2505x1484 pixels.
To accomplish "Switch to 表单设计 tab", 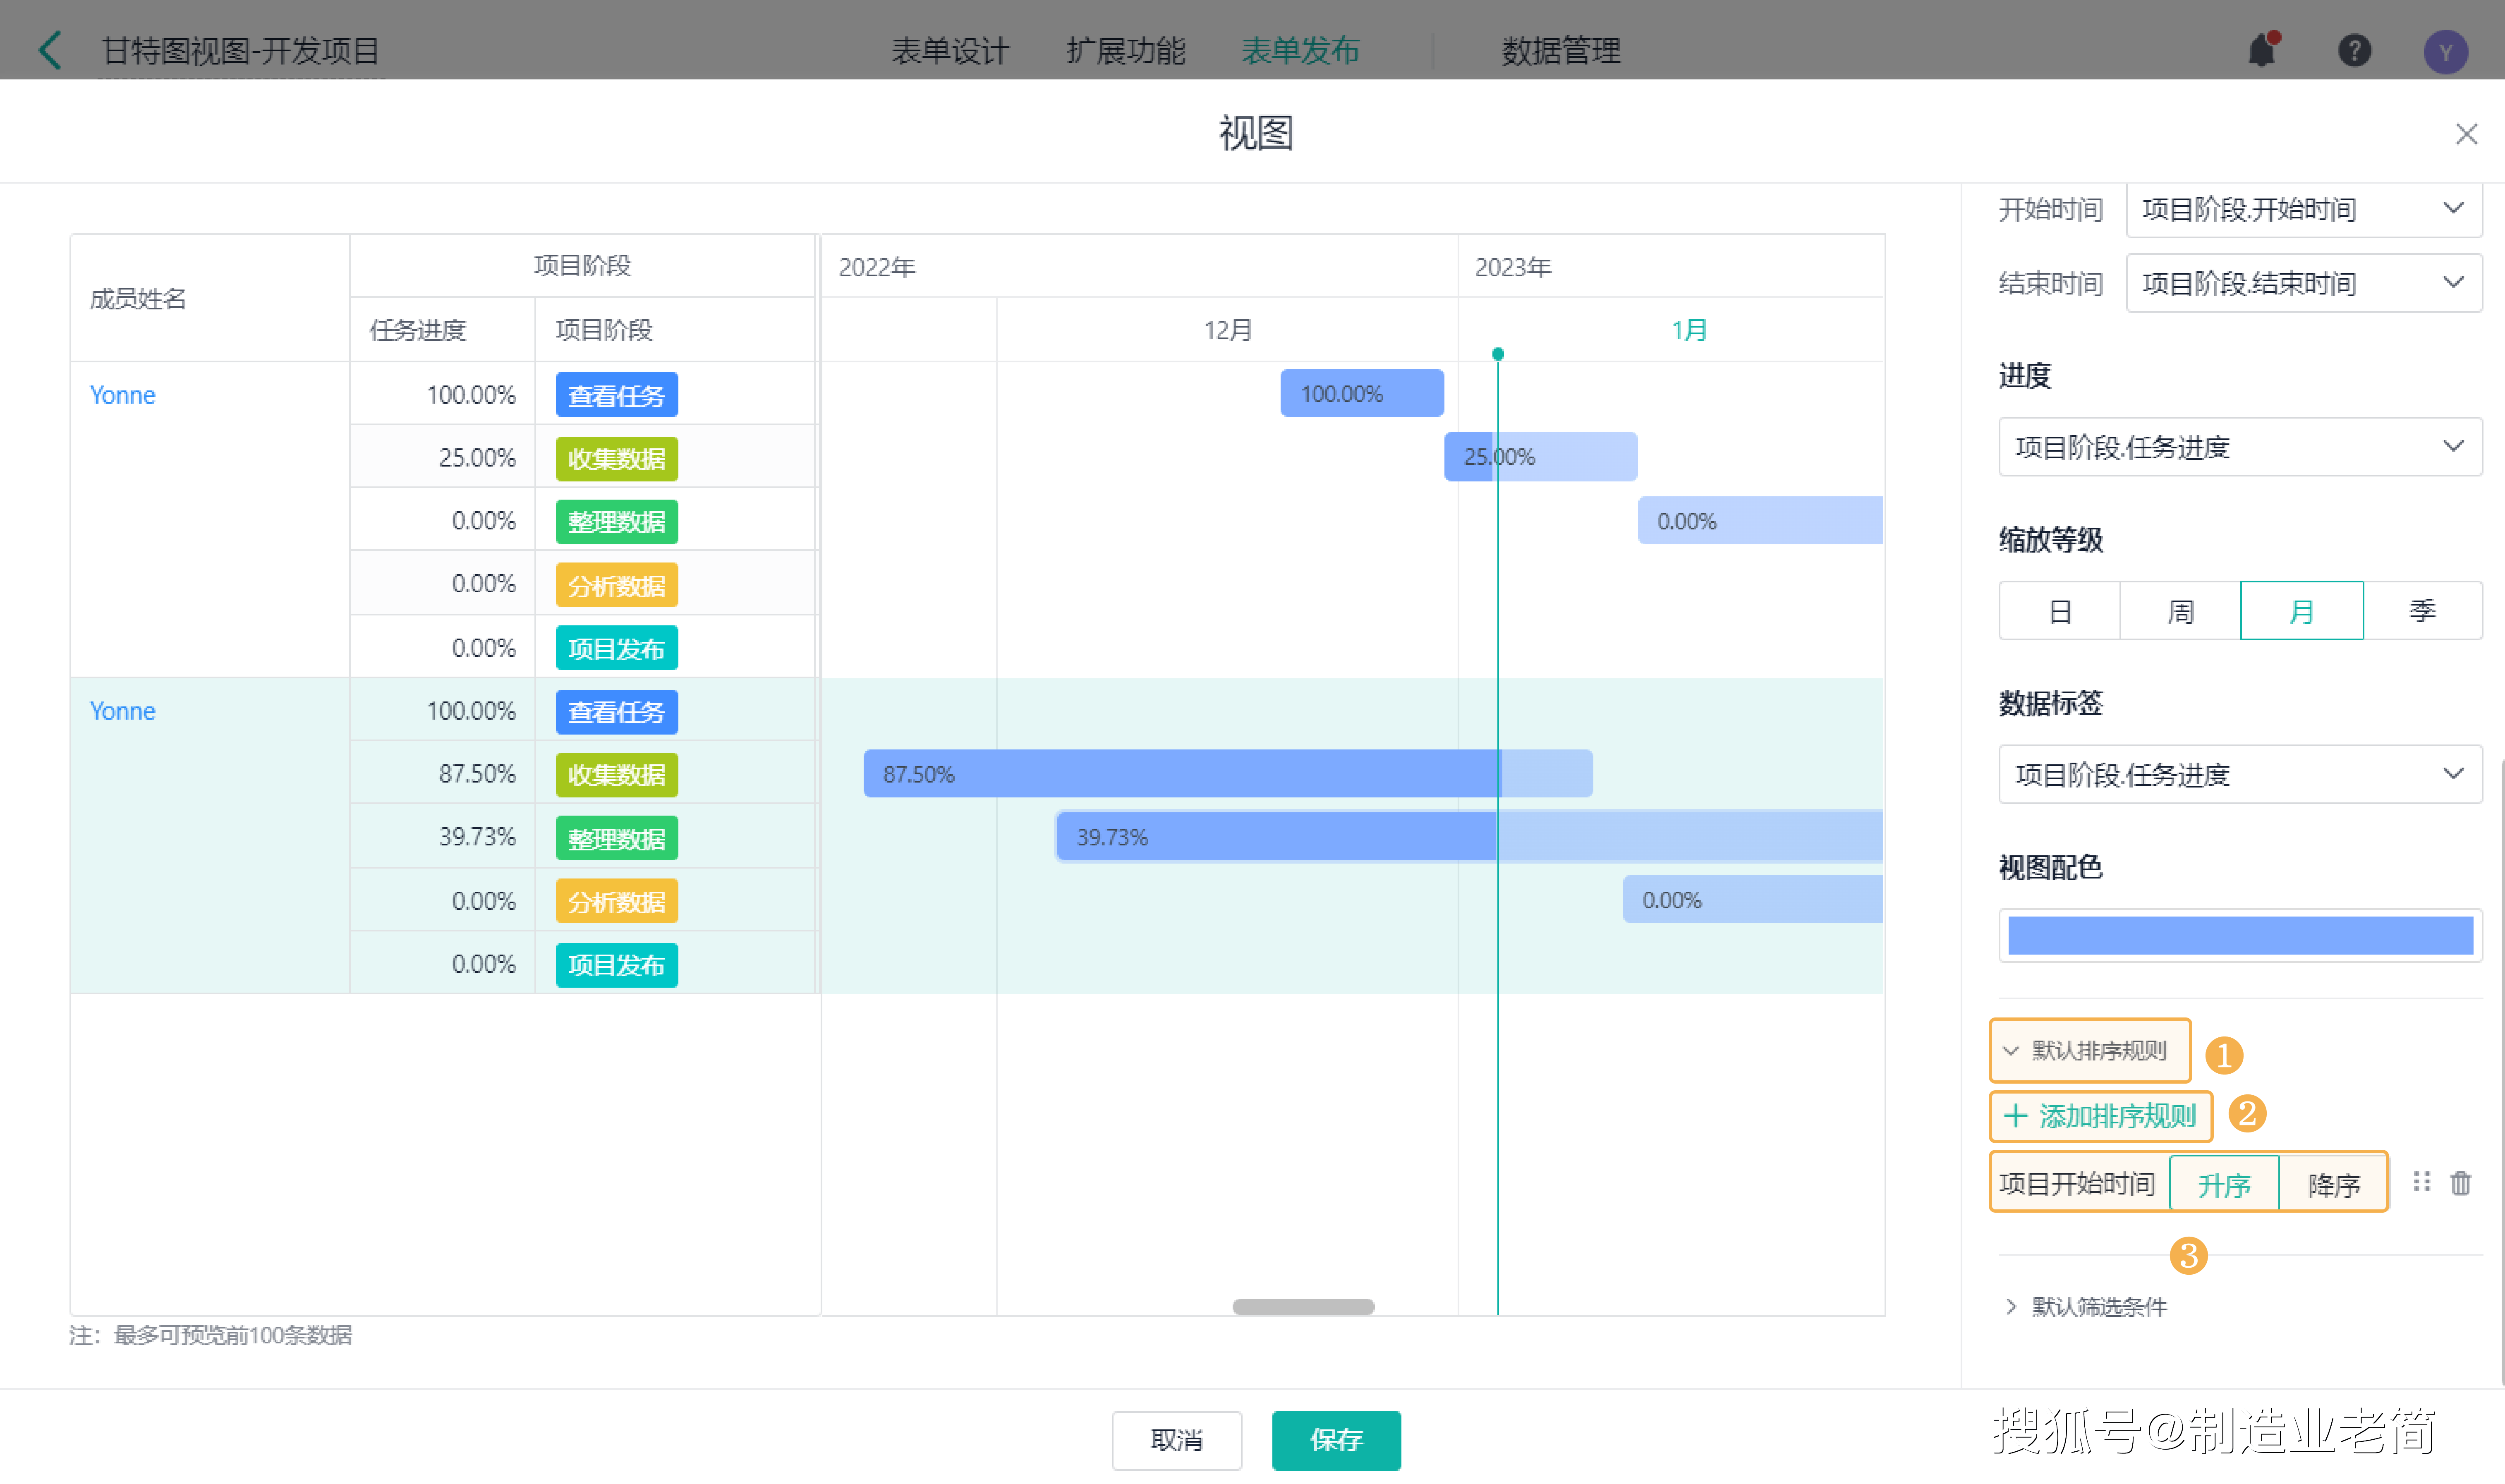I will [950, 50].
